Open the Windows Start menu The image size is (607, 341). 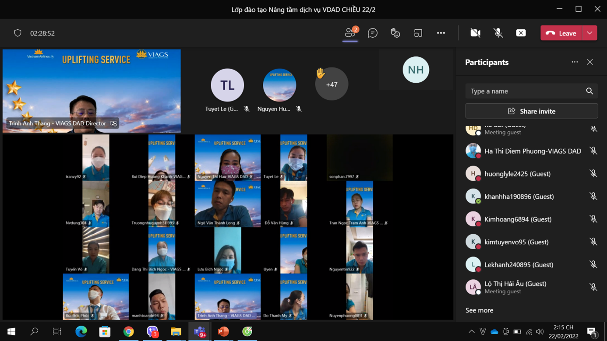[11, 332]
